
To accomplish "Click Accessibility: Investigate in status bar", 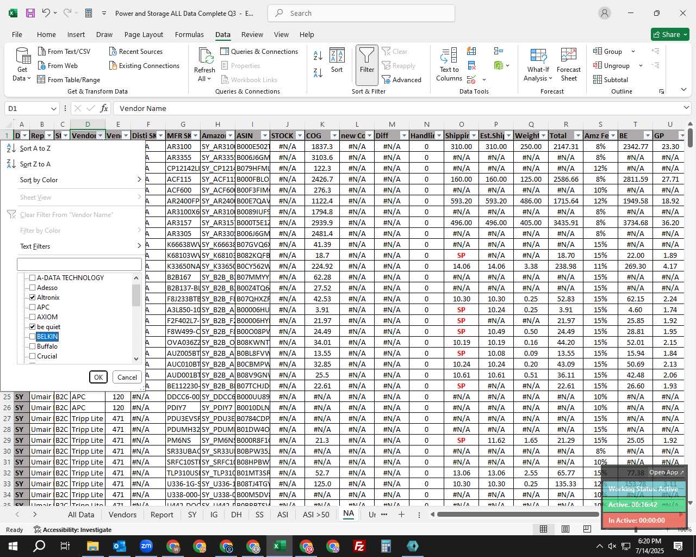I will click(72, 529).
